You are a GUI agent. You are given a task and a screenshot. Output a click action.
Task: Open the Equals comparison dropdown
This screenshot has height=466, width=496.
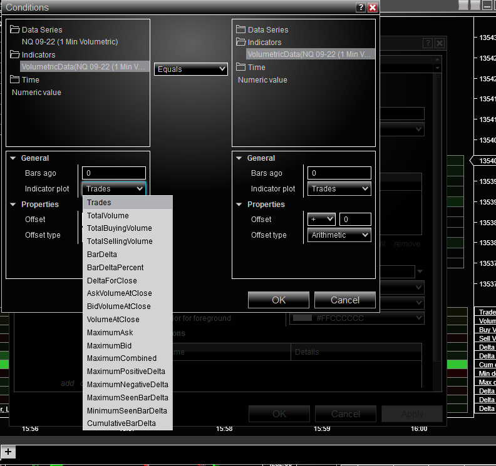pyautogui.click(x=191, y=69)
